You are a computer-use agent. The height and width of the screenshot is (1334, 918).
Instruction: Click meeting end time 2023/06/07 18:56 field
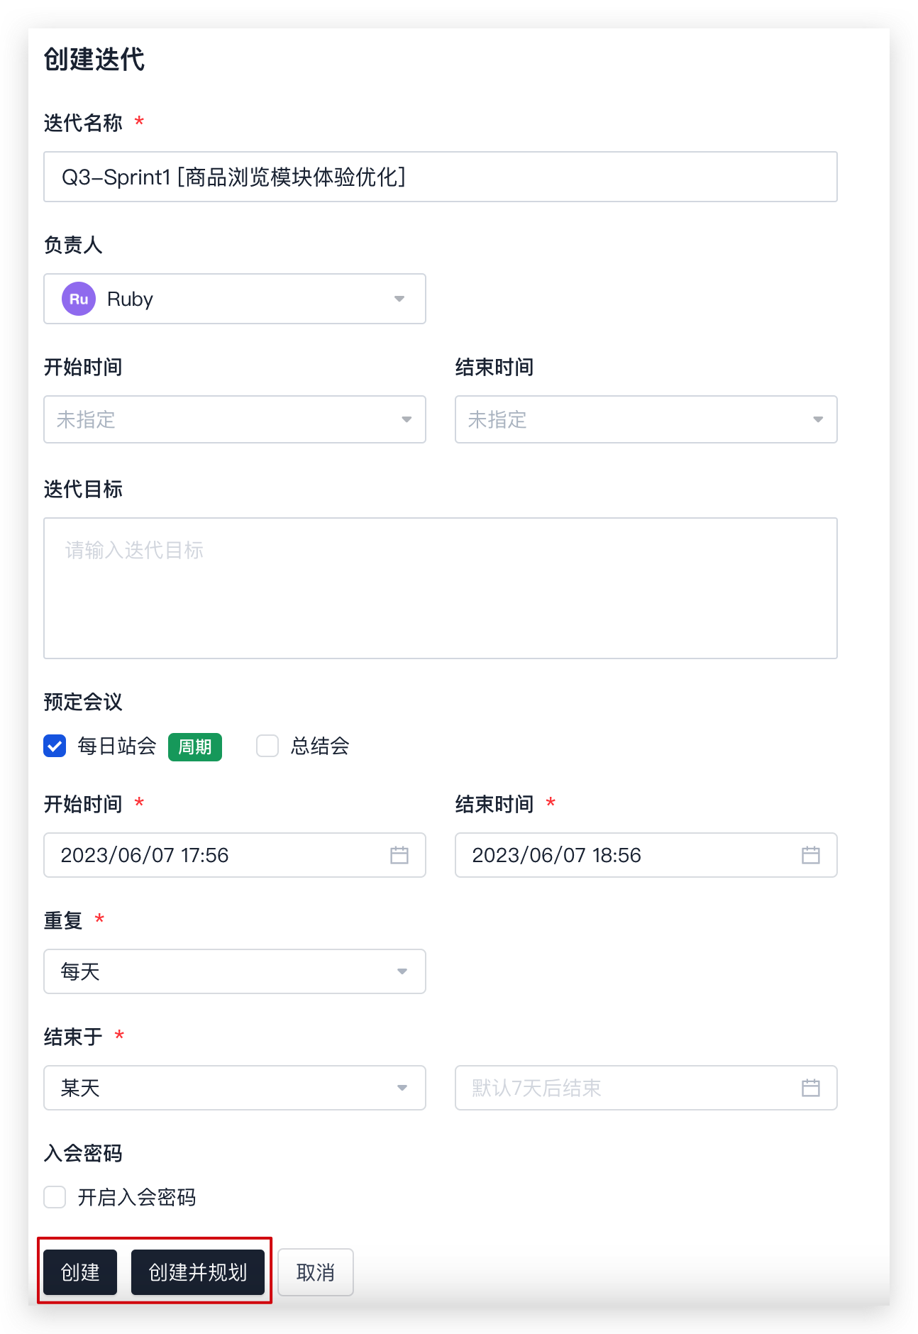click(x=646, y=855)
